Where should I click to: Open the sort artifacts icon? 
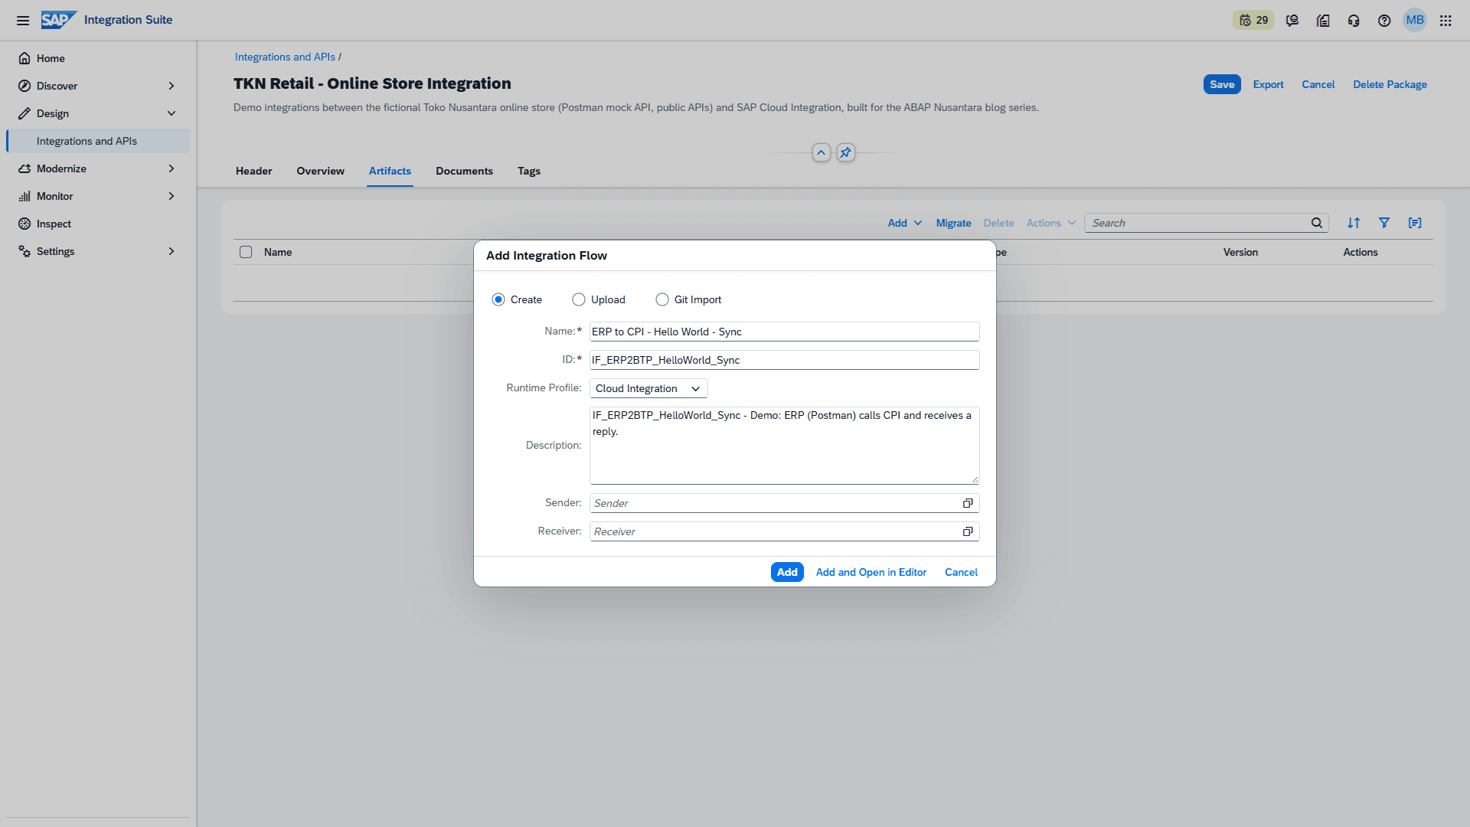1354,223
